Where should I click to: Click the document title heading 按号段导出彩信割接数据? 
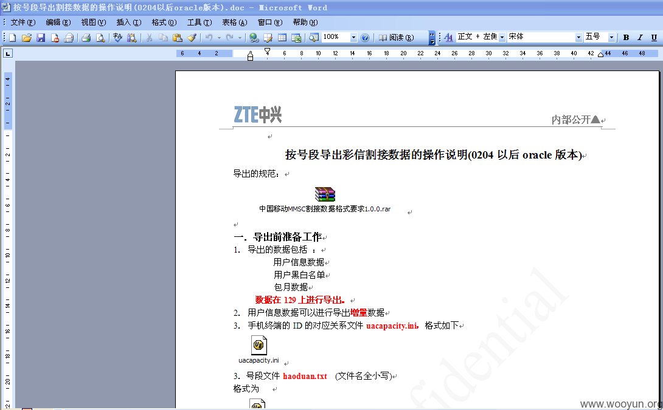434,154
